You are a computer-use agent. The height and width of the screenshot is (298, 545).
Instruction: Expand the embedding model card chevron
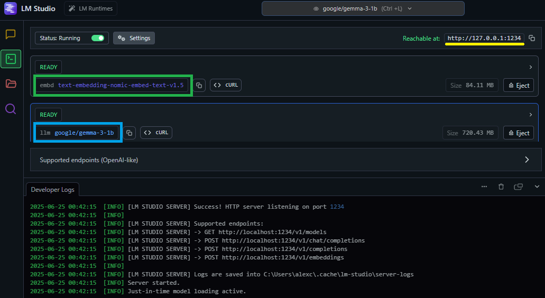point(530,67)
